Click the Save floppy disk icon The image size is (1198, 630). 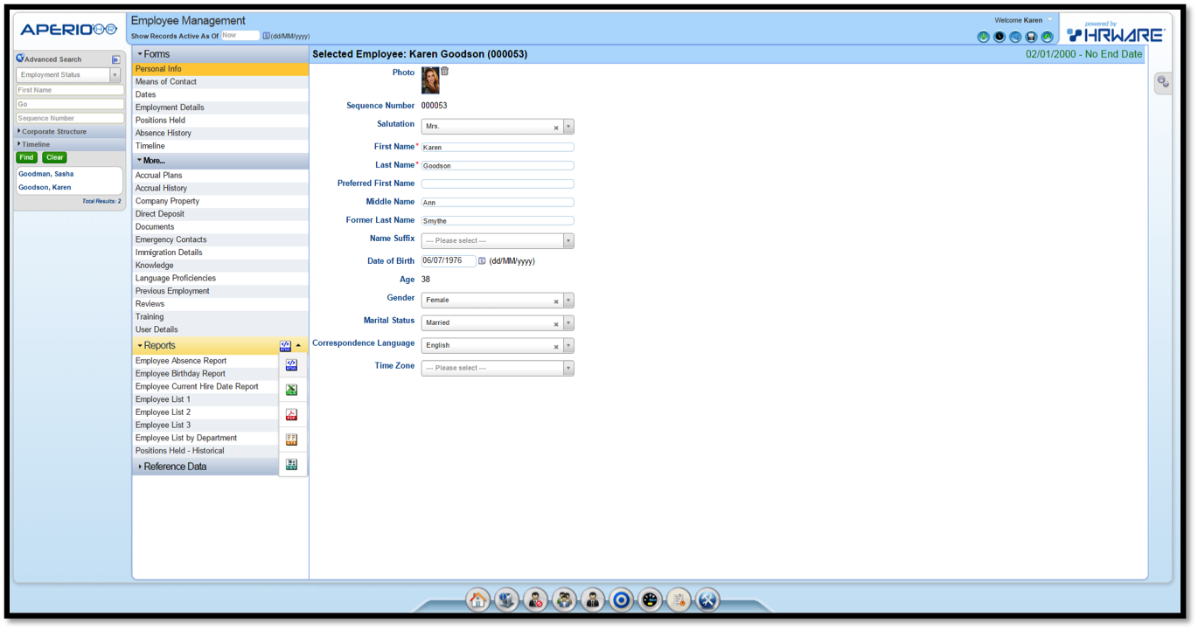click(x=1032, y=37)
